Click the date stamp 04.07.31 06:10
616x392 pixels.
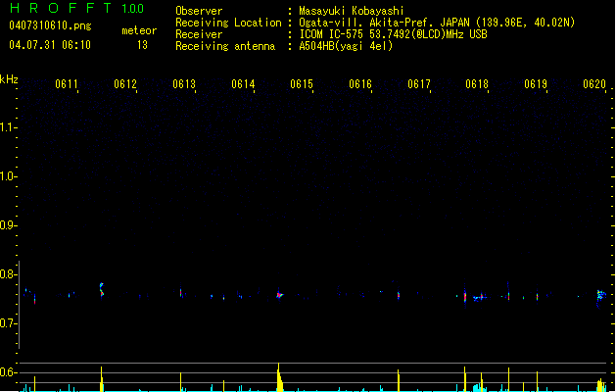[x=50, y=45]
